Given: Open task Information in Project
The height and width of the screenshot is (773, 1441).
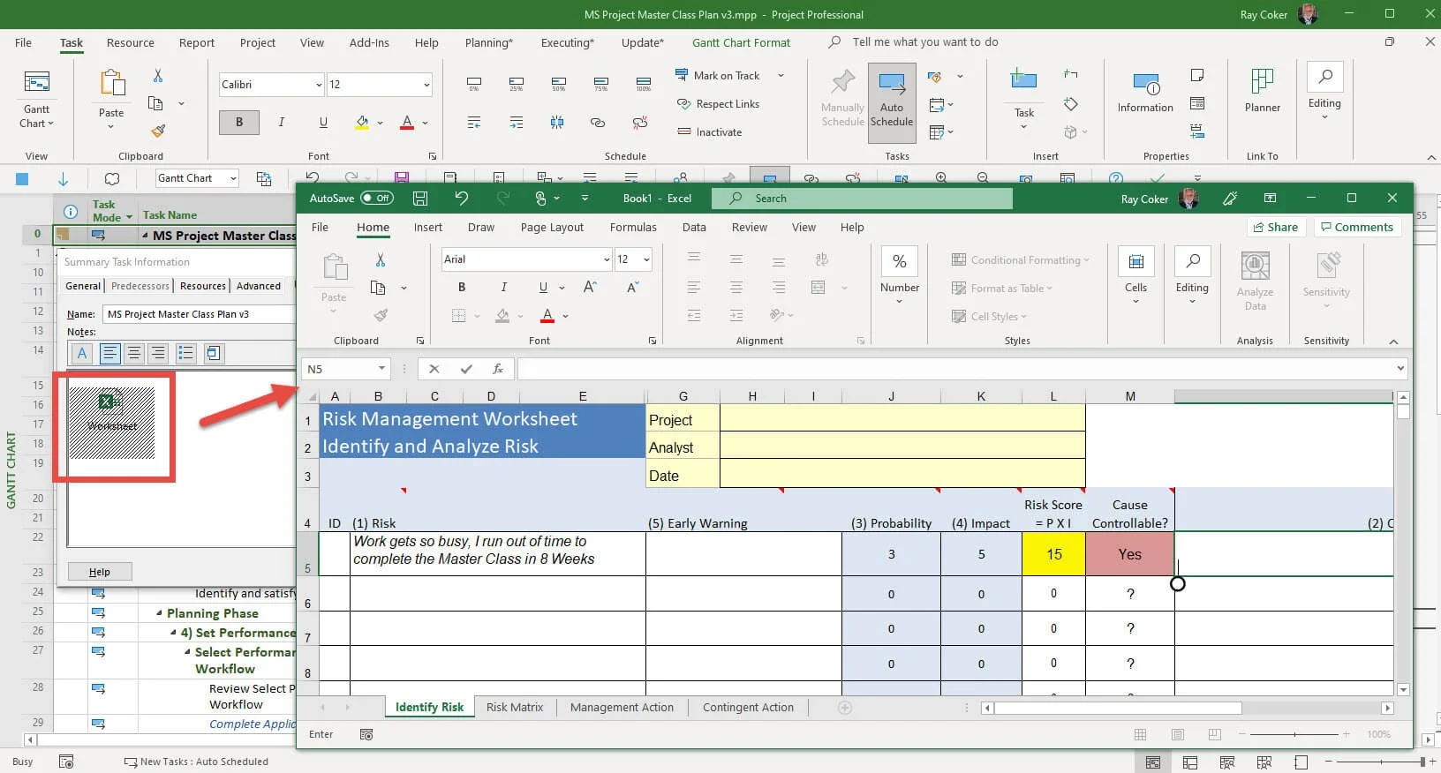Looking at the screenshot, I should point(1145,93).
